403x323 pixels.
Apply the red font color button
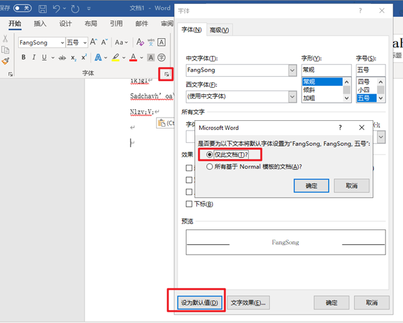pos(133,57)
